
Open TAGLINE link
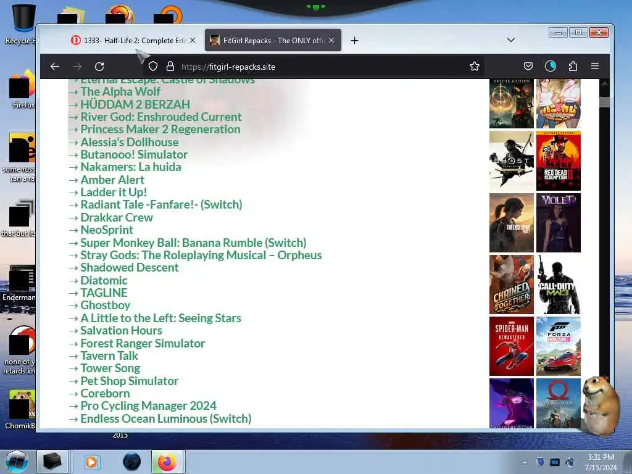click(x=104, y=293)
